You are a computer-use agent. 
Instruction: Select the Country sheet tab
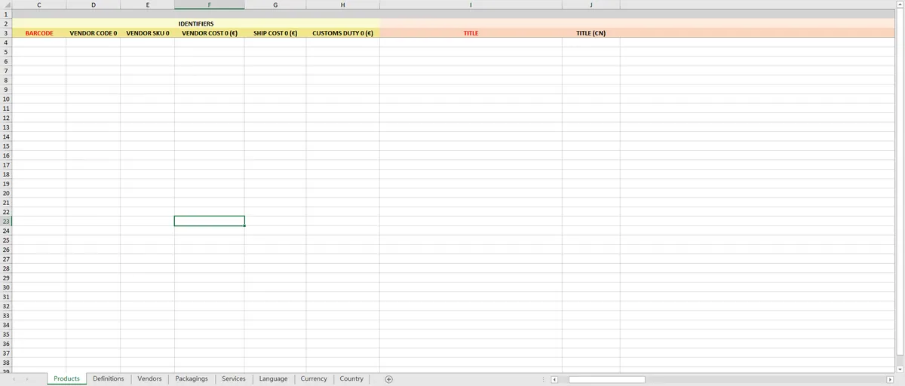[351, 378]
